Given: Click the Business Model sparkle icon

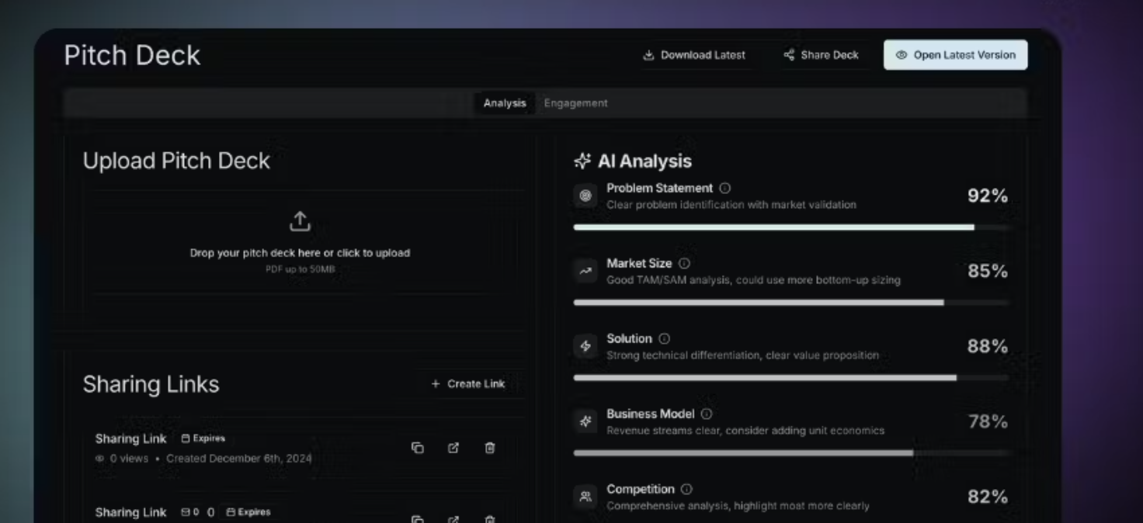Looking at the screenshot, I should coord(585,422).
